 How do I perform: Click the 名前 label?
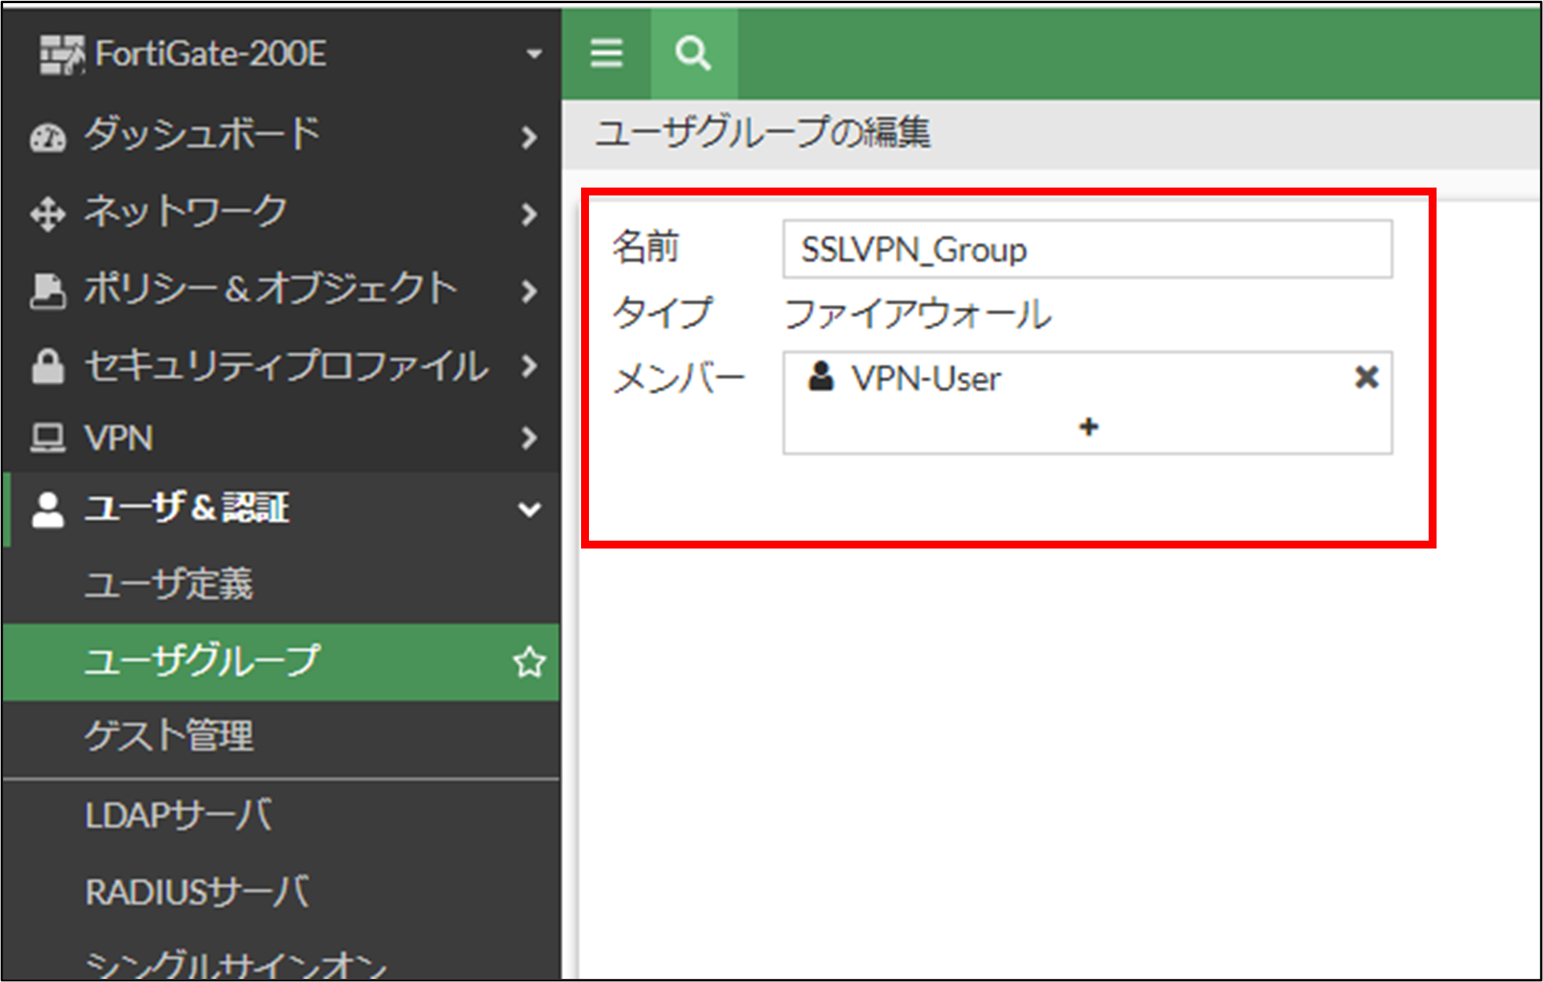[646, 247]
